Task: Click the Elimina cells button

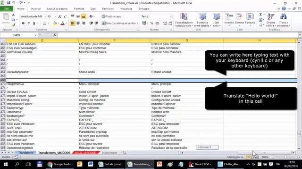Action: (x=240, y=20)
